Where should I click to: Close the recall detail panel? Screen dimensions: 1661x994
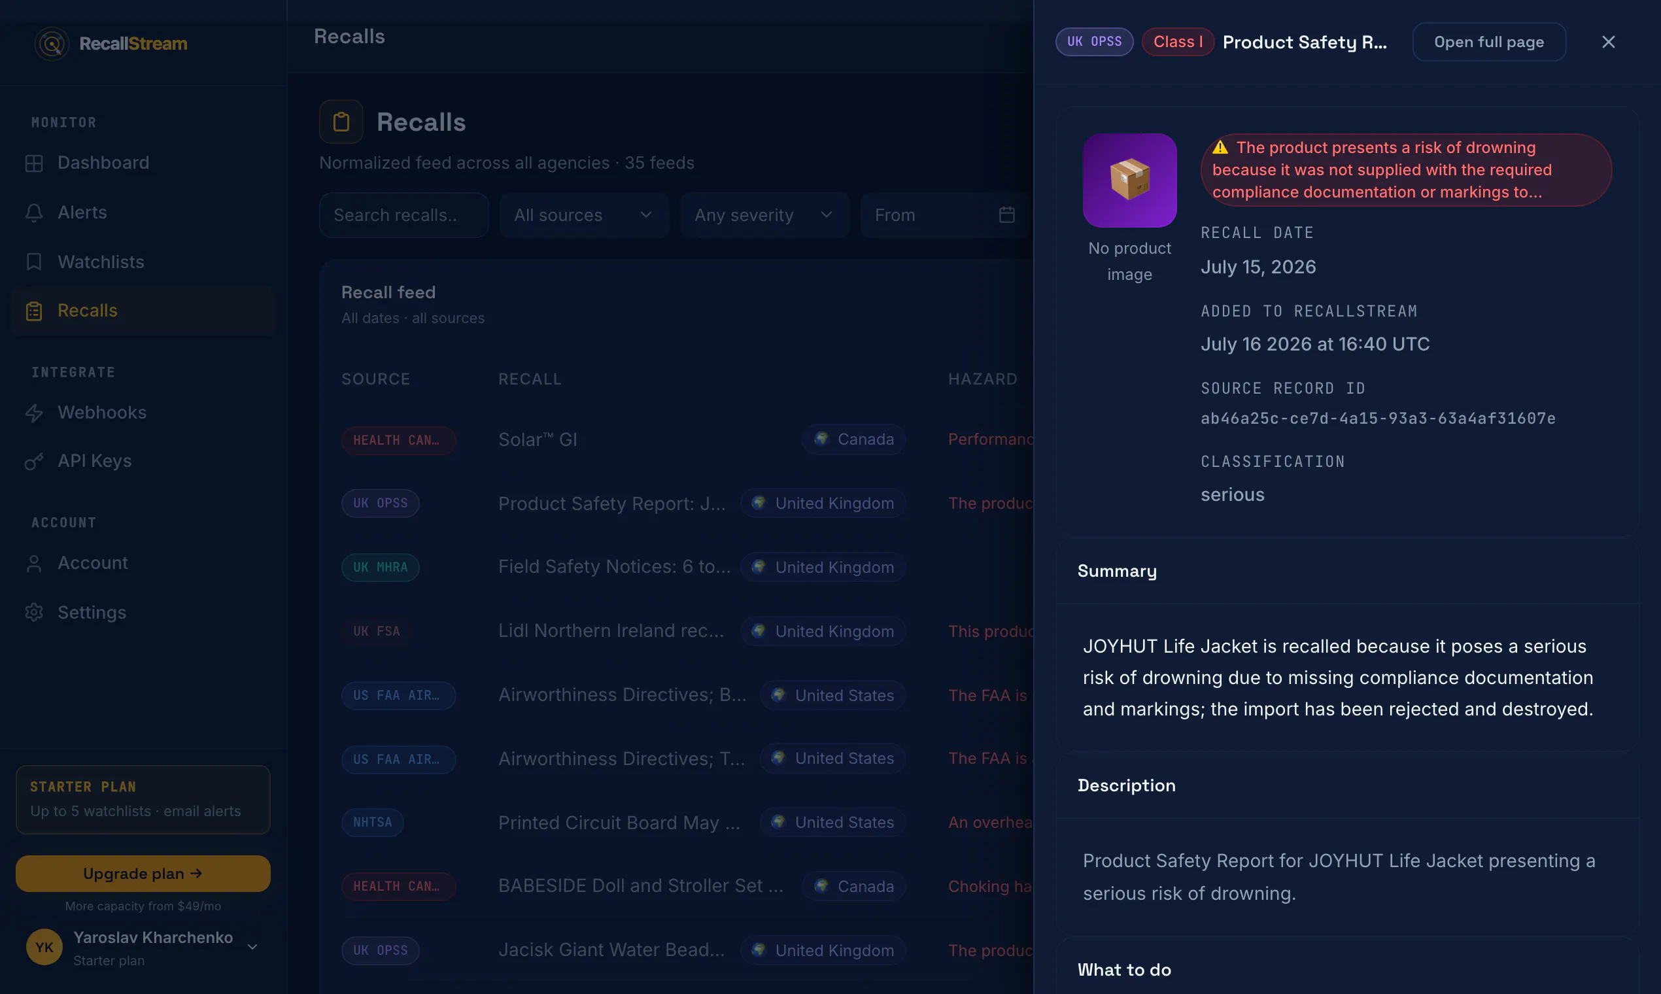point(1608,43)
